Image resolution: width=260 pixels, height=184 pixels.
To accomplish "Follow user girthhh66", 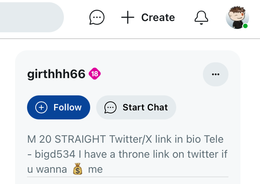I will [x=59, y=107].
